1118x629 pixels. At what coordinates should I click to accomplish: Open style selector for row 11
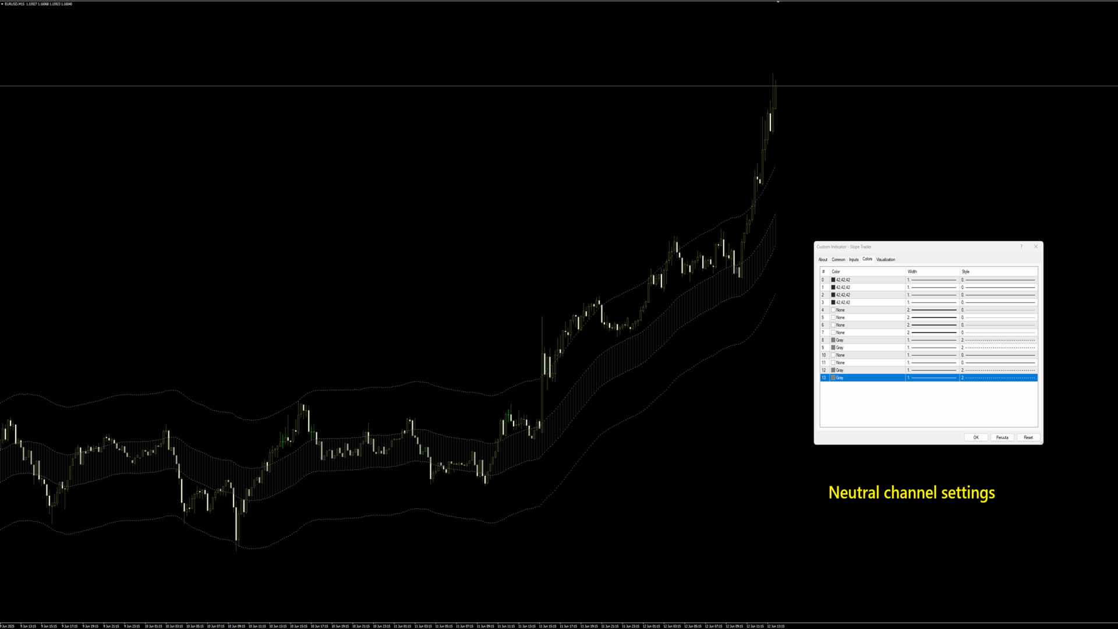999,363
